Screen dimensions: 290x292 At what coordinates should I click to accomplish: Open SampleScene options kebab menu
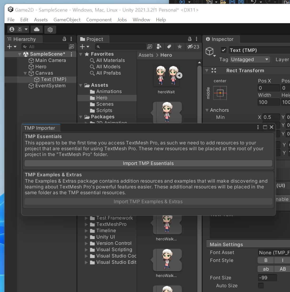(72, 54)
